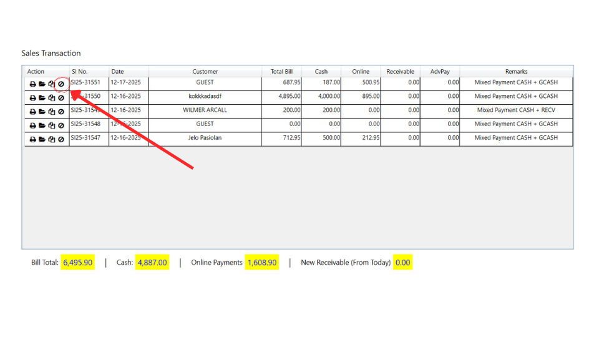Click copy icon on SI25-31547 row
The width and height of the screenshot is (599, 337).
(x=52, y=139)
